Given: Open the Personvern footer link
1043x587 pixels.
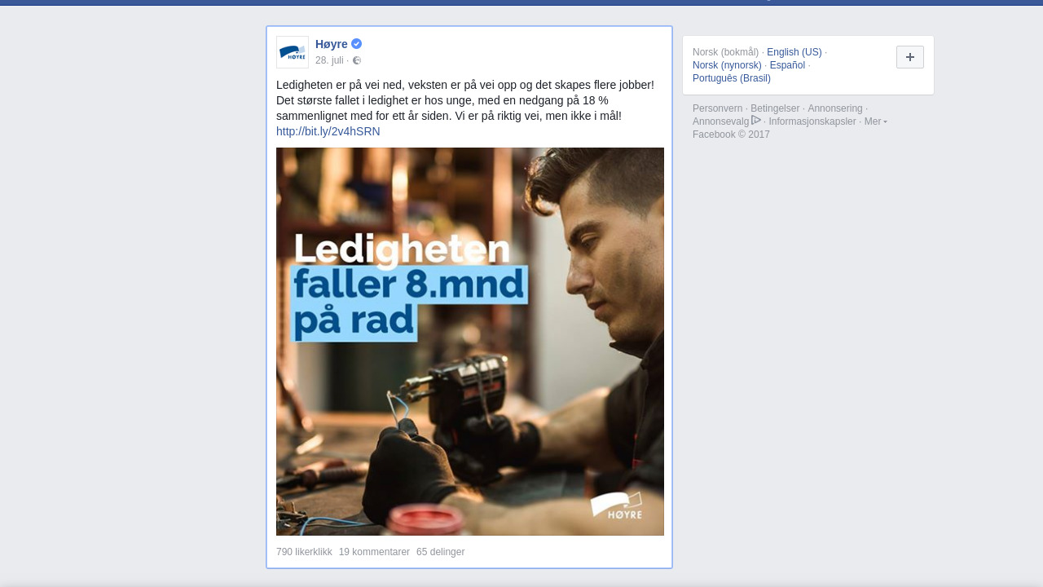Looking at the screenshot, I should tap(718, 108).
